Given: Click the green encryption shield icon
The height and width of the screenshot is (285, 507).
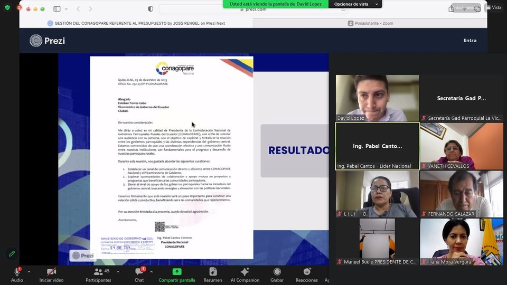Looking at the screenshot, I should 7,8.
